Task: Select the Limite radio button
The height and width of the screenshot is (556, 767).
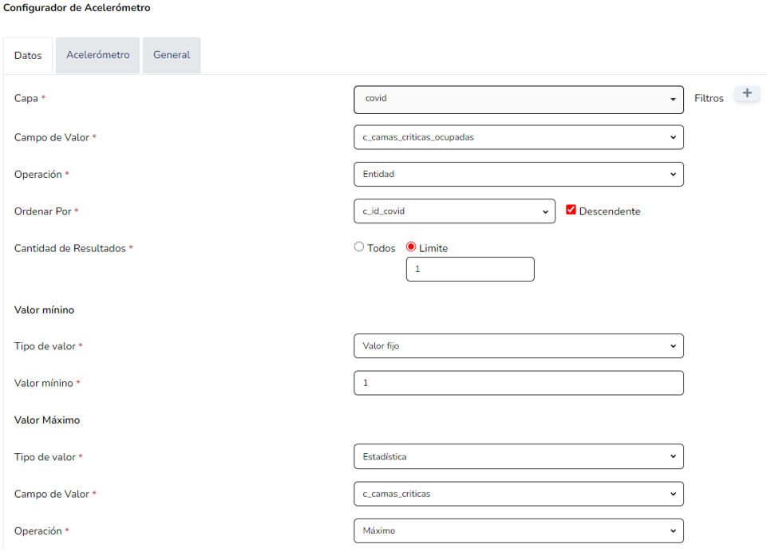Action: tap(412, 247)
